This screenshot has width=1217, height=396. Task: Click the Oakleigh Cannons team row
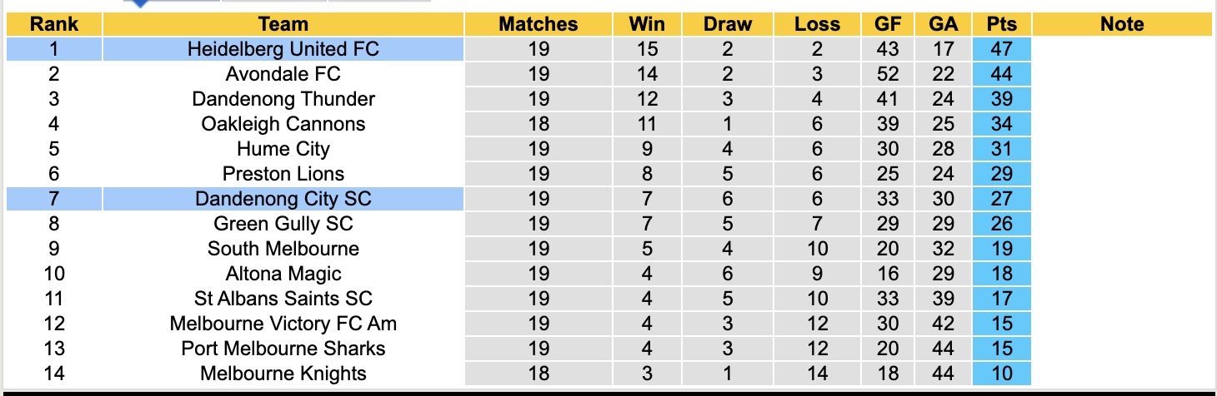tap(283, 124)
